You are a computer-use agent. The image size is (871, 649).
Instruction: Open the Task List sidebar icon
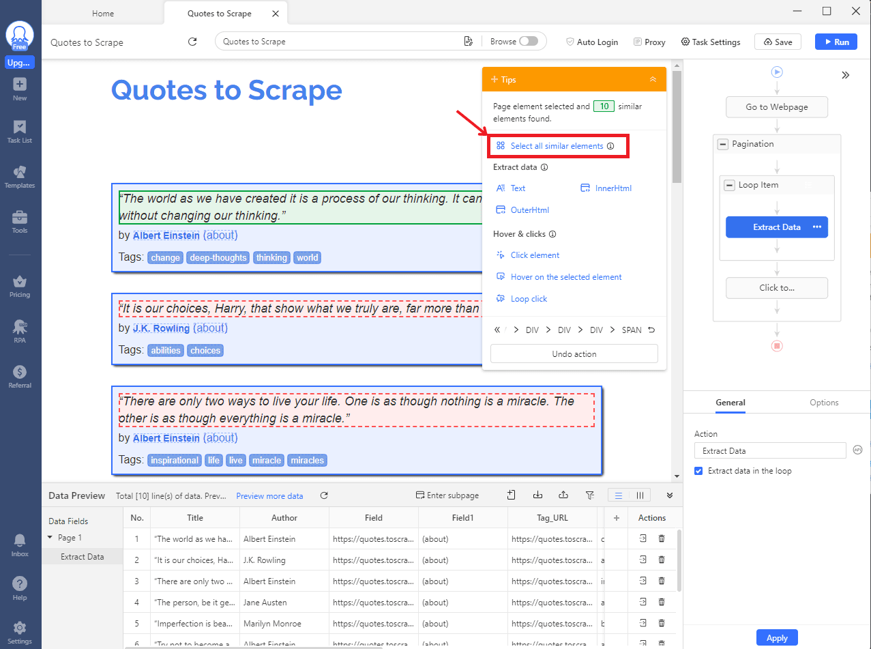pyautogui.click(x=20, y=131)
